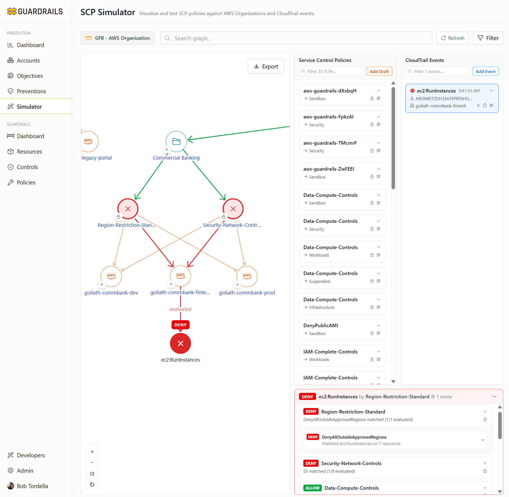This screenshot has width=509, height=497.
Task: Click the reset rotate icon in graph controls
Action: (92, 485)
